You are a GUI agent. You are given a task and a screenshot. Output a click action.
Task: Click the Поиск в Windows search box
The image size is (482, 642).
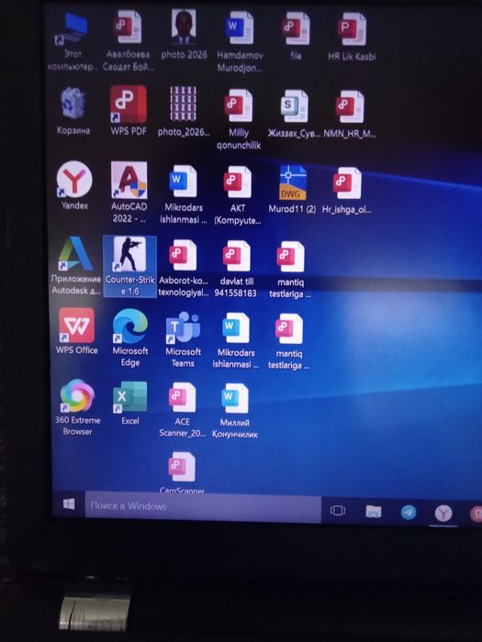click(203, 507)
